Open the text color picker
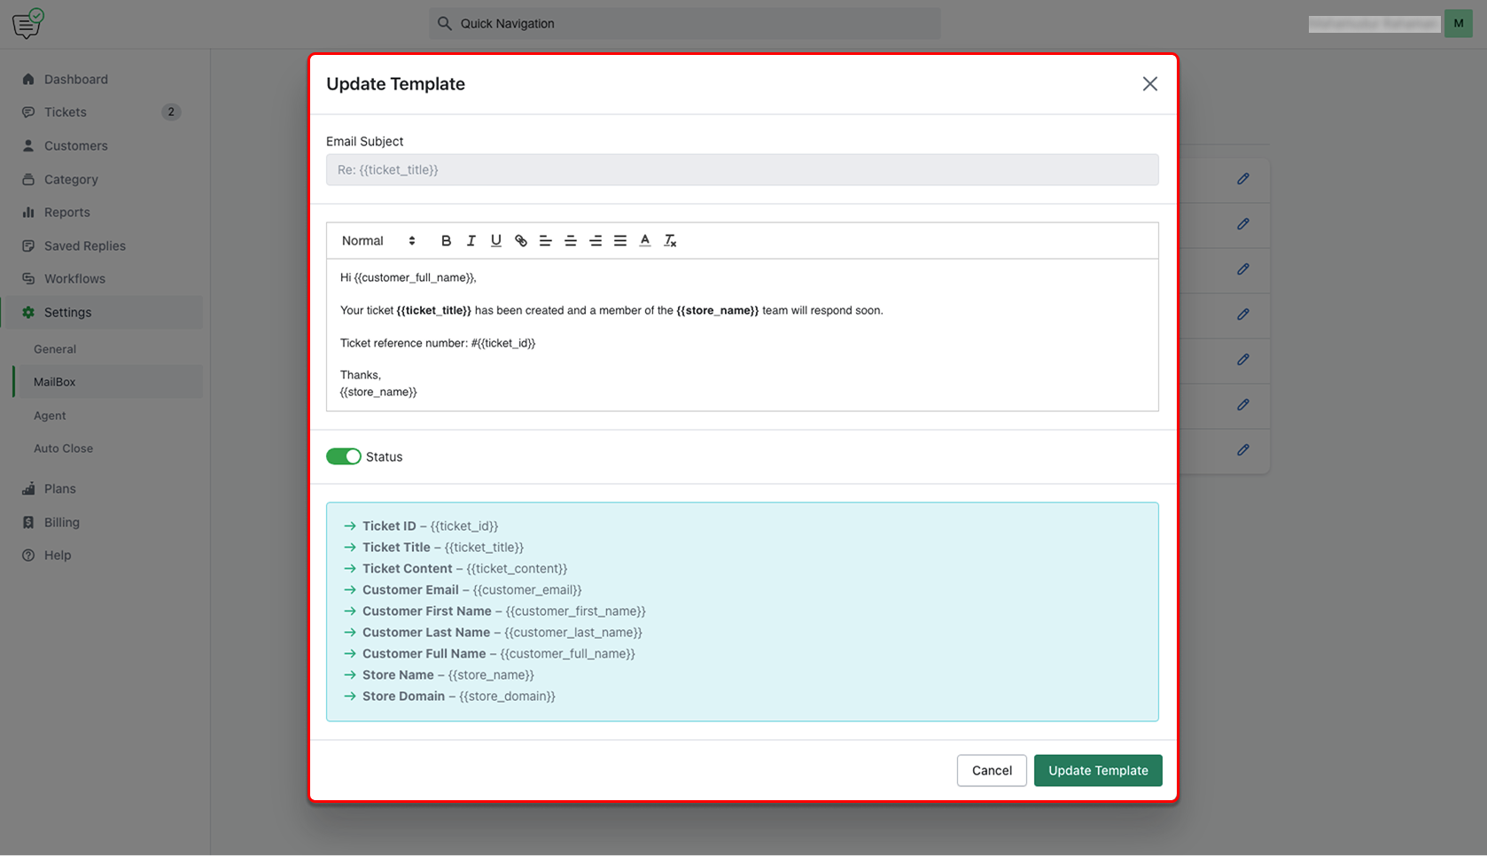 [645, 241]
